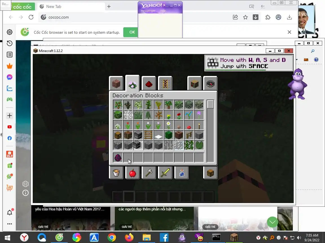Screen dimensions: 325x243
Task: Switch to the Tools axe tab
Action: coord(149,173)
